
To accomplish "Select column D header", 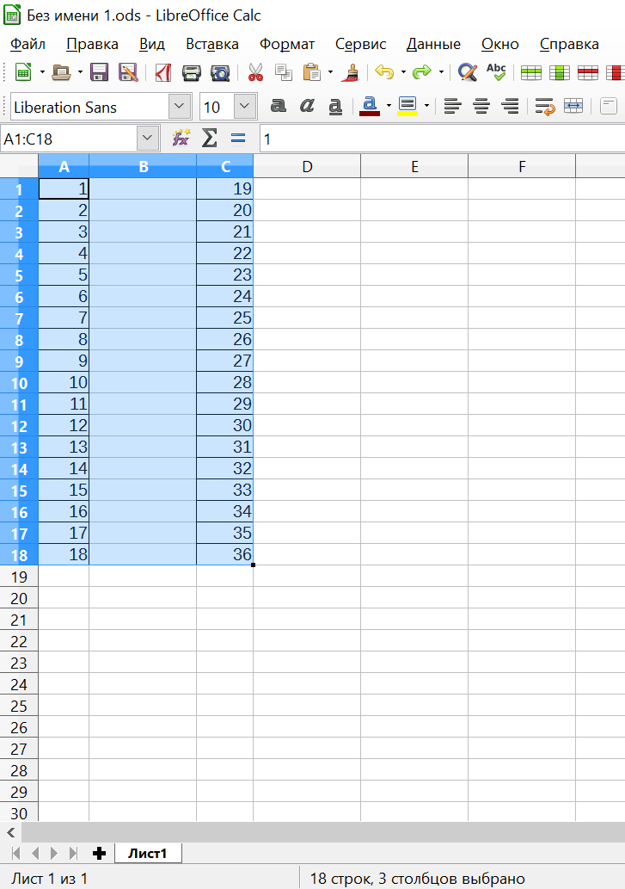I will tap(307, 166).
